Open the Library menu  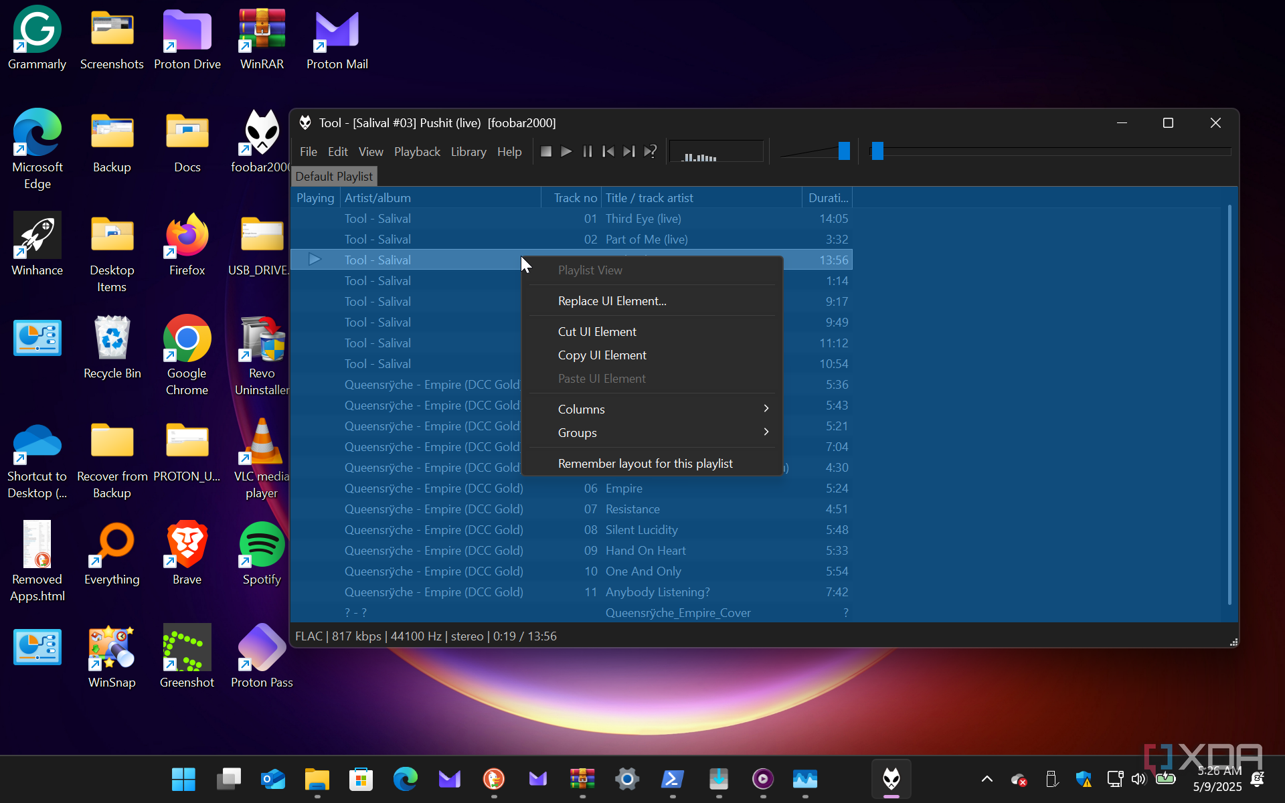(468, 152)
